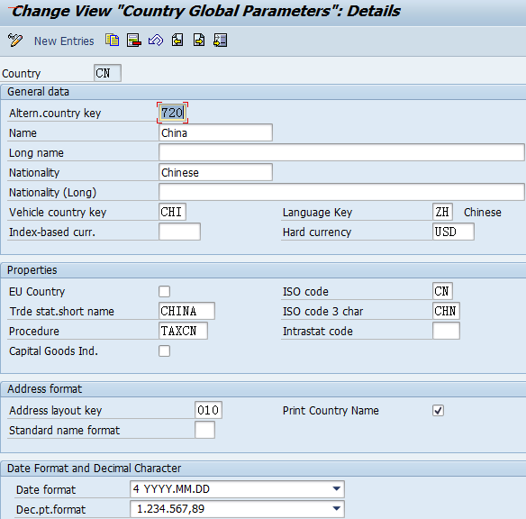Click the Copy As icon
Image resolution: width=526 pixels, height=519 pixels.
112,40
